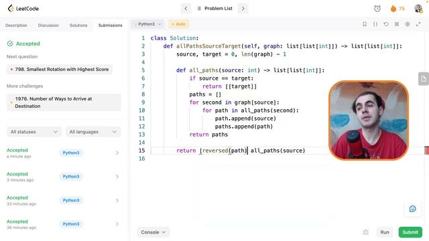Expand chevron of 36 minutes ago submission

(117, 224)
